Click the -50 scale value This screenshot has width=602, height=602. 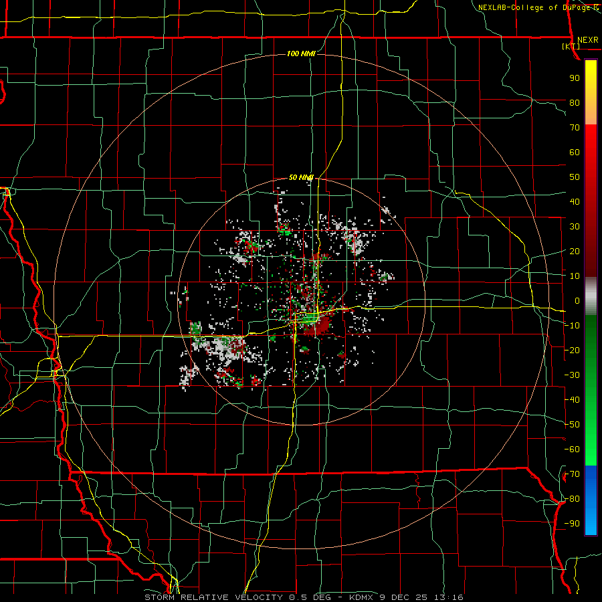[572, 425]
